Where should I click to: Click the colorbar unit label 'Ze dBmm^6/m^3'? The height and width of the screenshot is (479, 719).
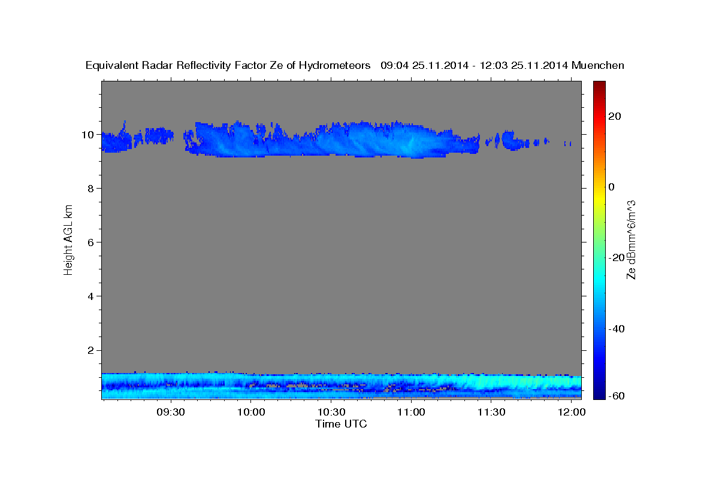pyautogui.click(x=631, y=239)
